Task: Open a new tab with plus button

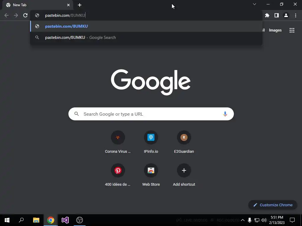Action: coord(80,5)
